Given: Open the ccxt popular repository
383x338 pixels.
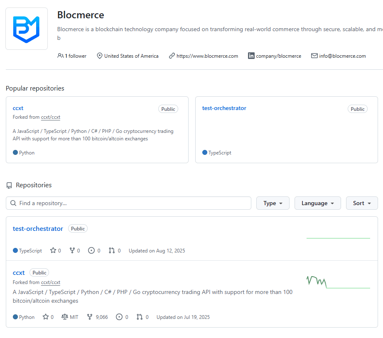Looking at the screenshot, I should [x=18, y=108].
